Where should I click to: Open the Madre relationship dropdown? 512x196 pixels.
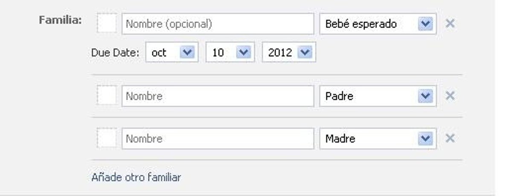378,139
